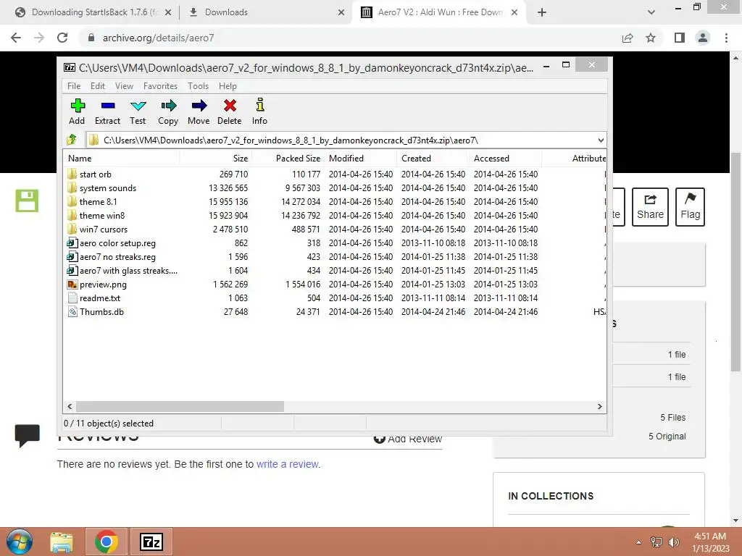Sort by Packed Size column
This screenshot has width=742, height=556.
tap(288, 159)
